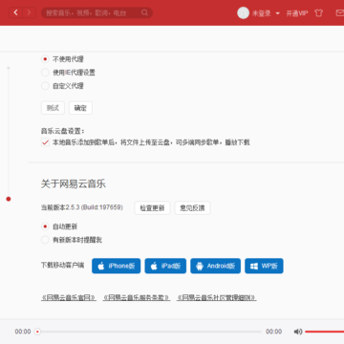Click the 关于网易云音乐 heading
Image resolution: width=344 pixels, height=344 pixels.
point(74,183)
